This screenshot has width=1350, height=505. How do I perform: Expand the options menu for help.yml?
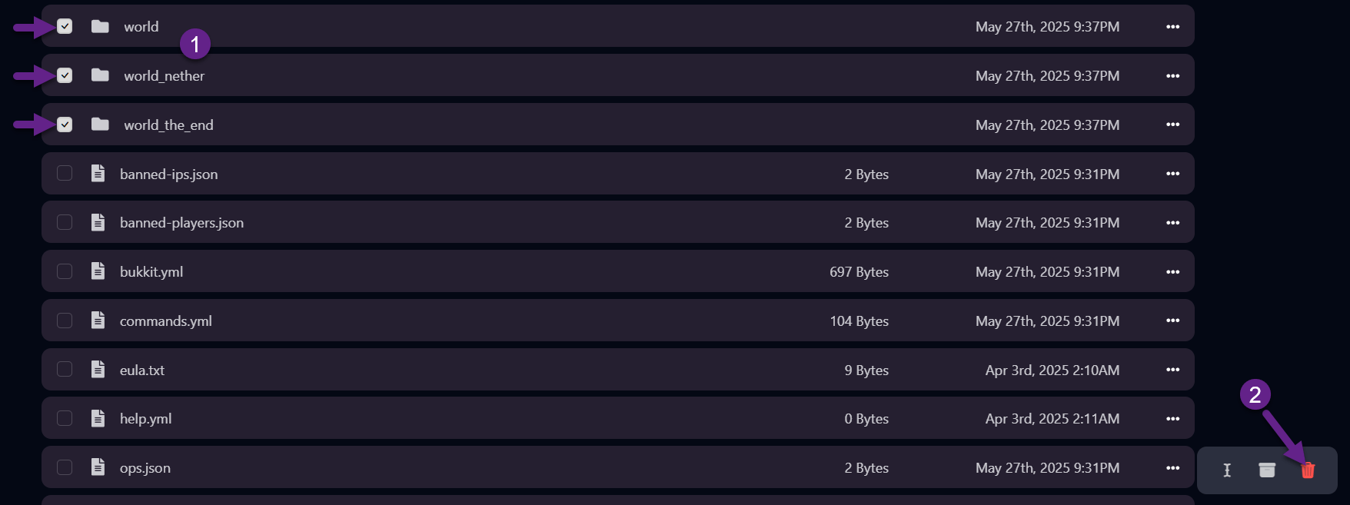[x=1172, y=419]
